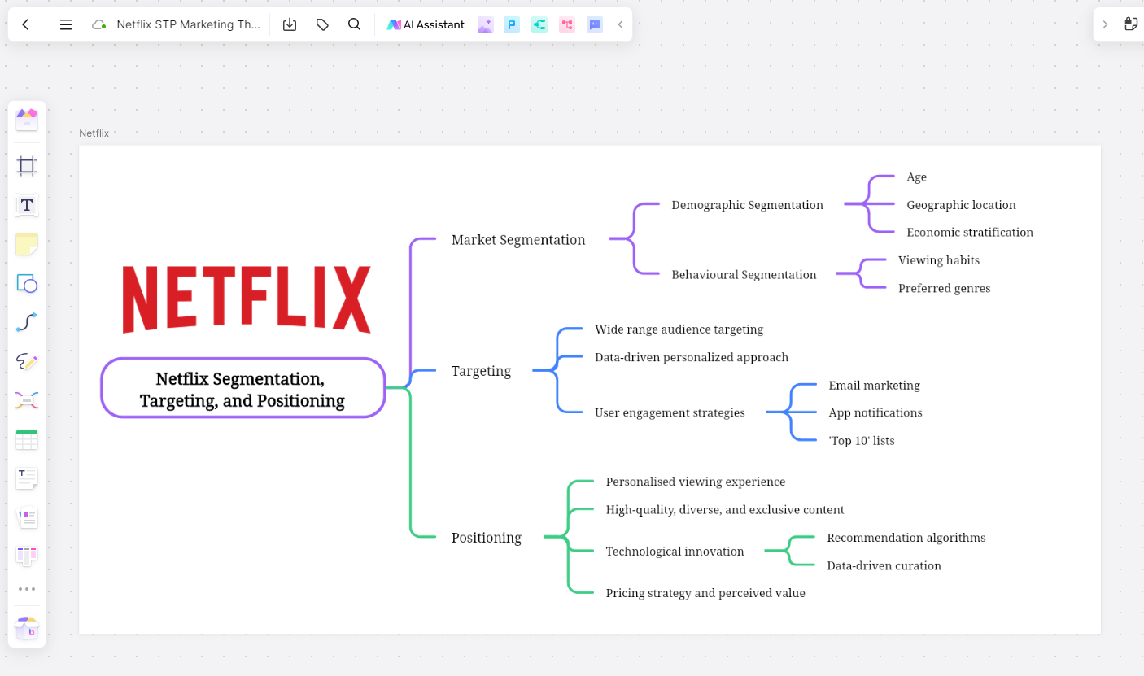Open the AI Assistant
This screenshot has height=676, width=1144.
coord(426,24)
